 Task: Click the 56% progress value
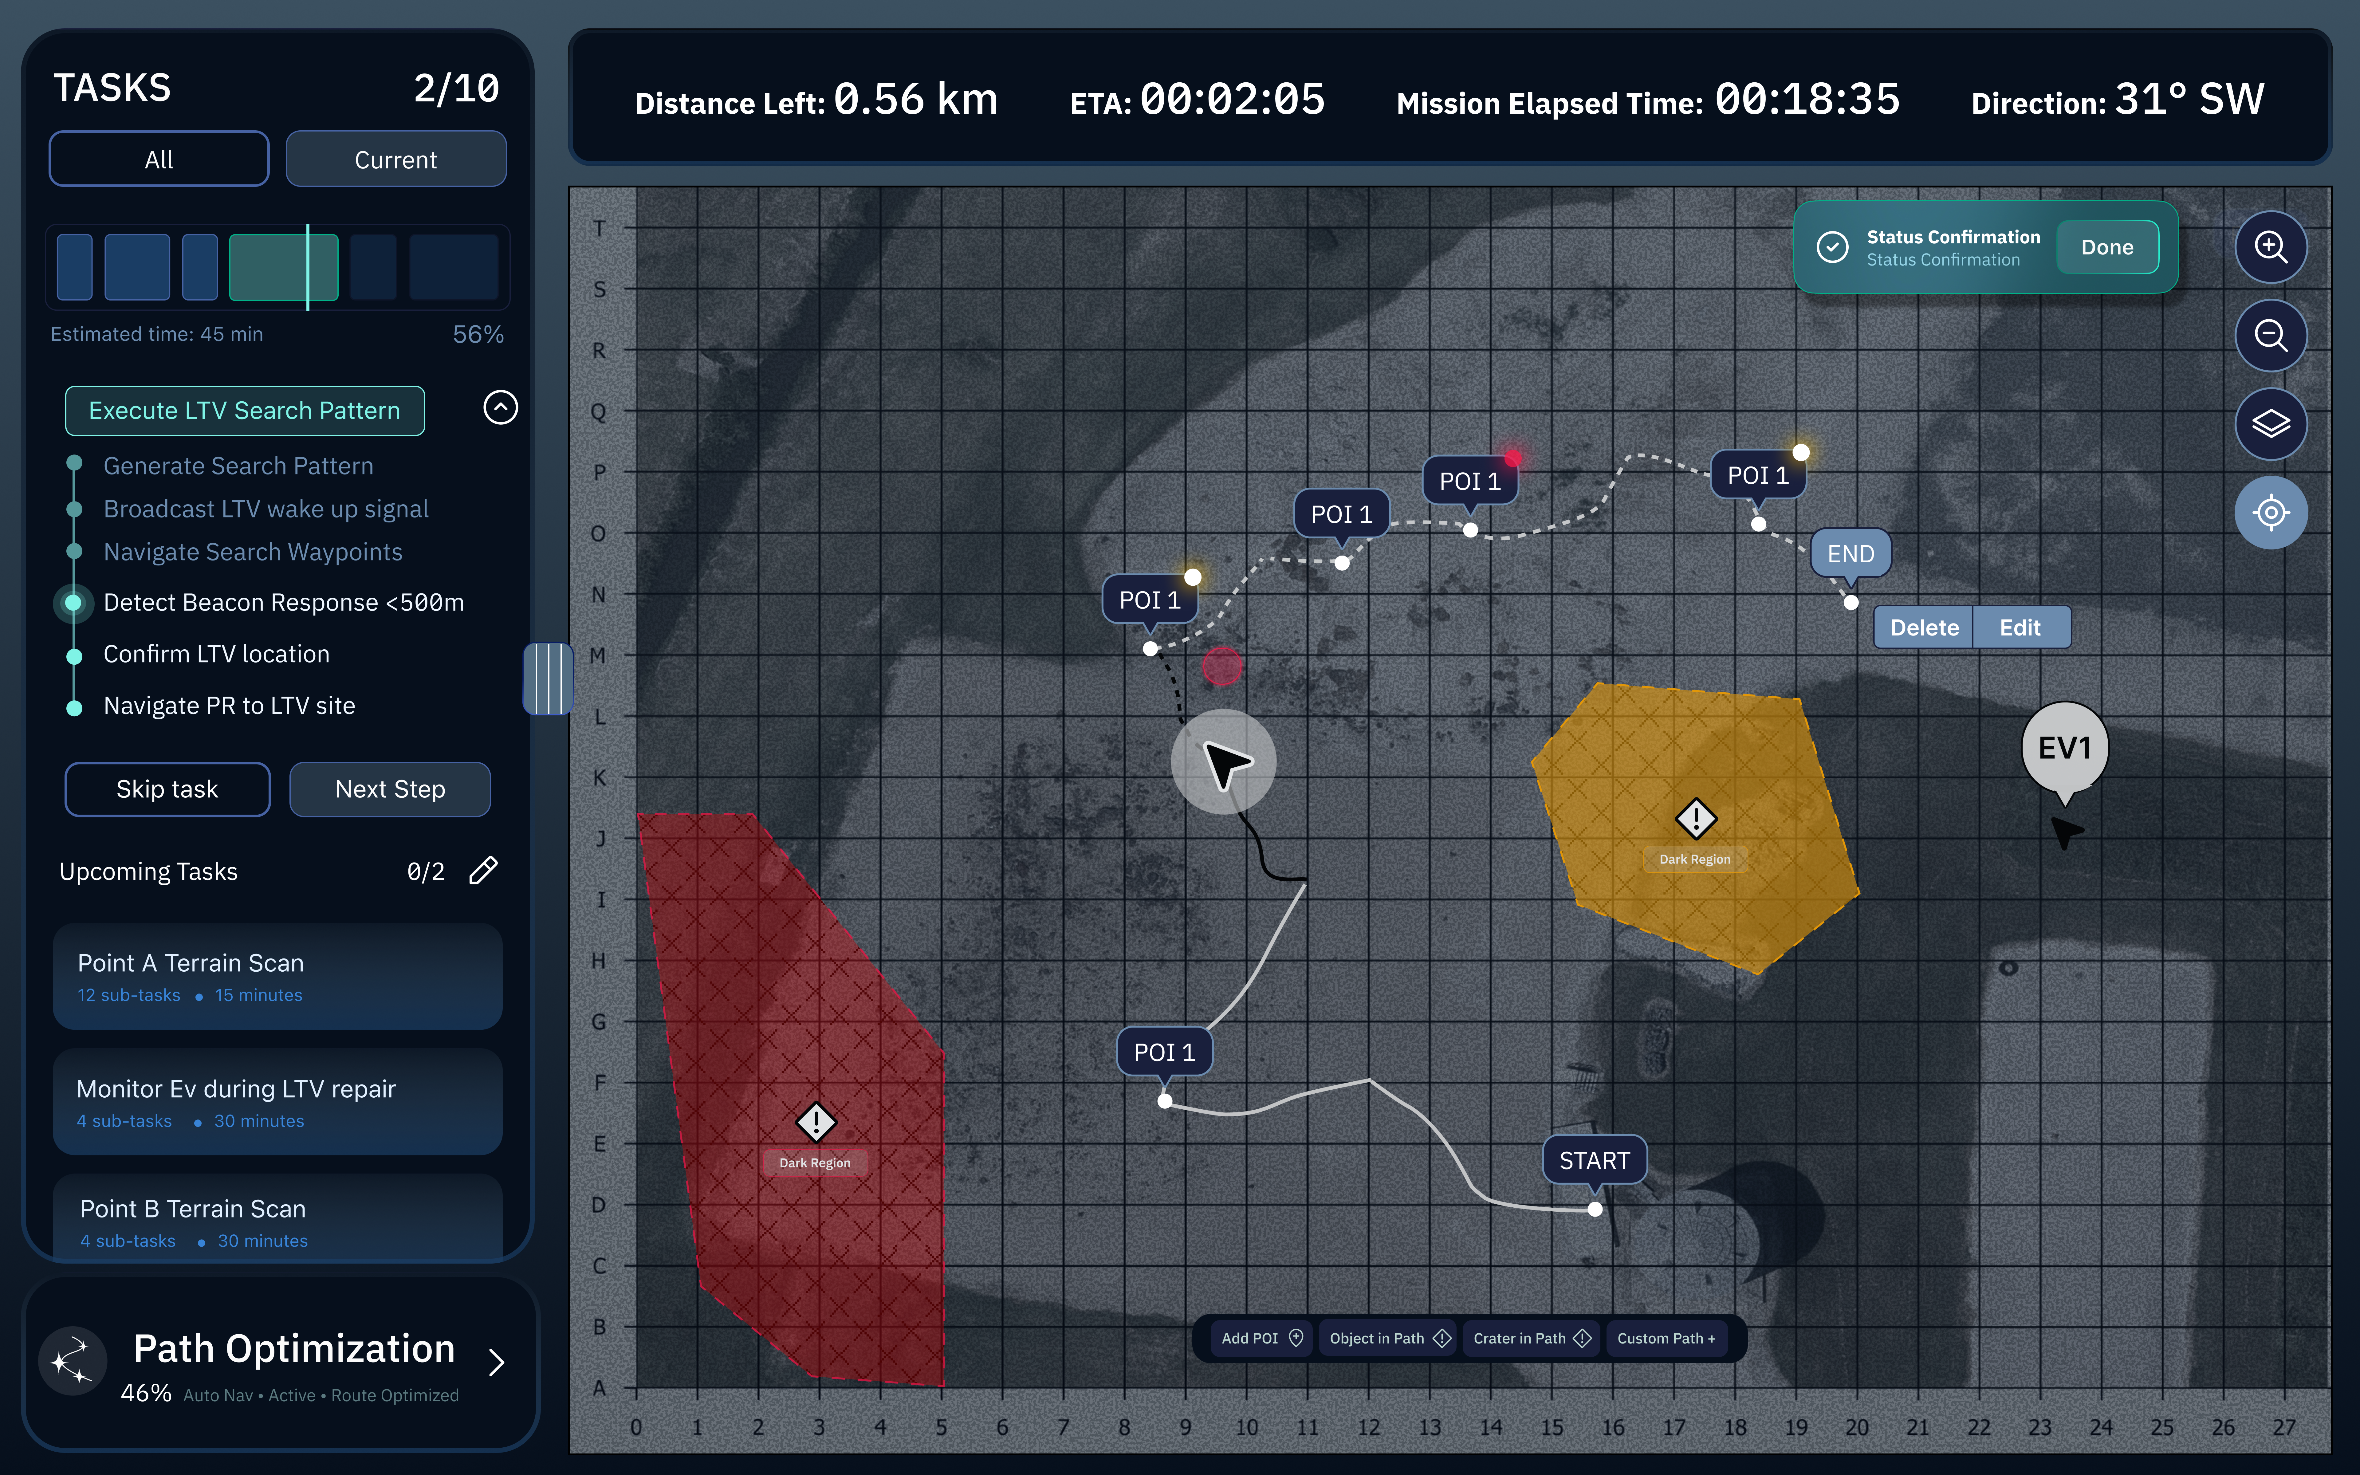coord(478,335)
